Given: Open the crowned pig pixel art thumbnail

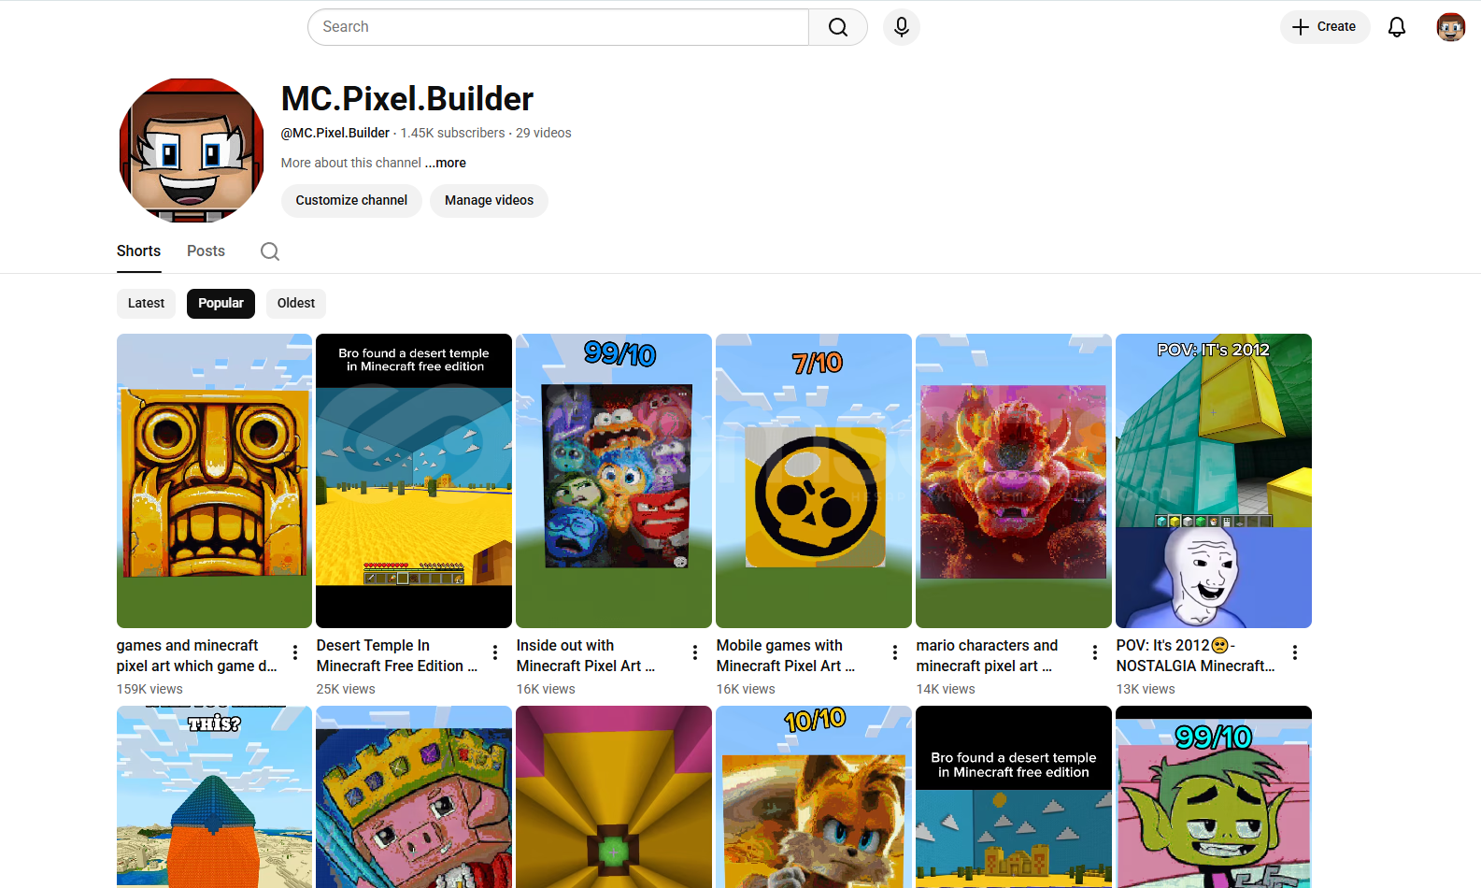Looking at the screenshot, I should tap(414, 796).
